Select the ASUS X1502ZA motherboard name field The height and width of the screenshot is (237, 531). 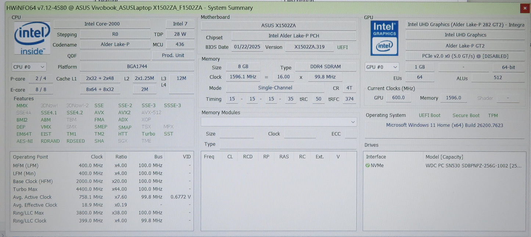278,26
